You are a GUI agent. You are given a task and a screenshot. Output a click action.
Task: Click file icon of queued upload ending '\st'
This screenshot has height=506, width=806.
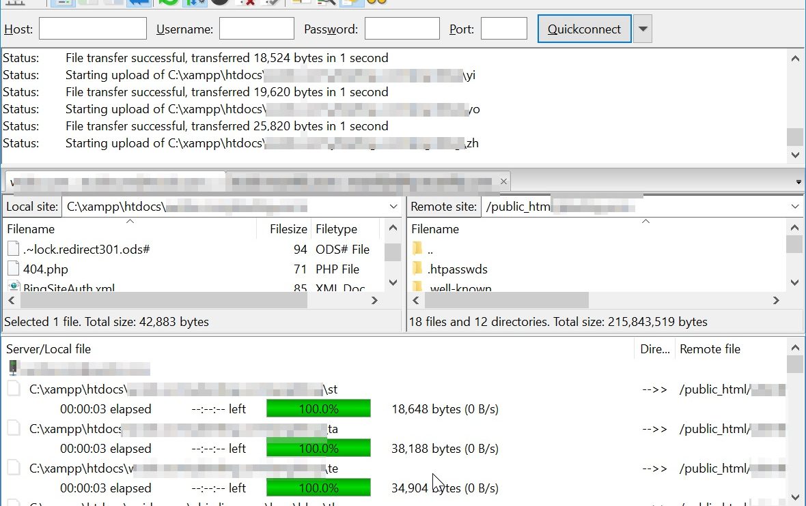coord(14,389)
